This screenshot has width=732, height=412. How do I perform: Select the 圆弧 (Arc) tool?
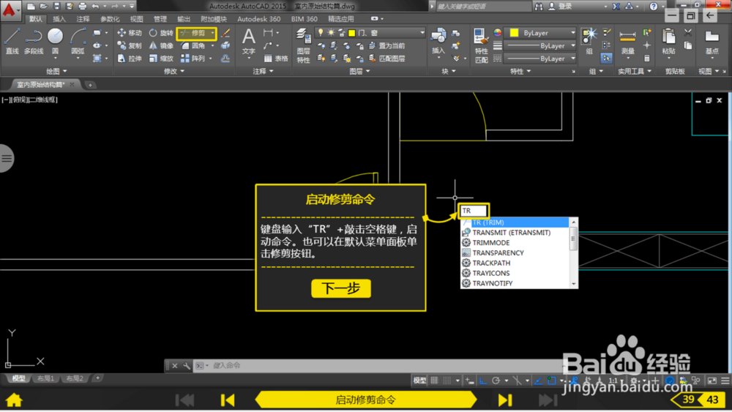78,41
